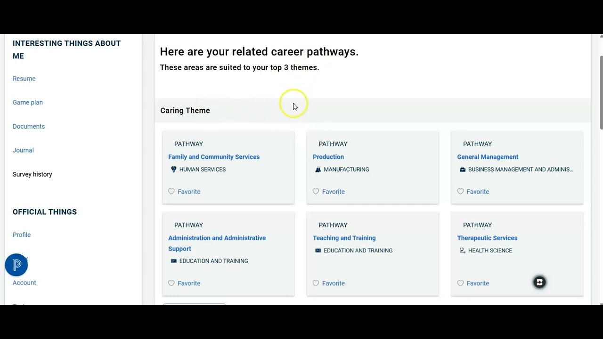The width and height of the screenshot is (603, 339).
Task: Favorite the Production pathway
Action: click(x=329, y=192)
